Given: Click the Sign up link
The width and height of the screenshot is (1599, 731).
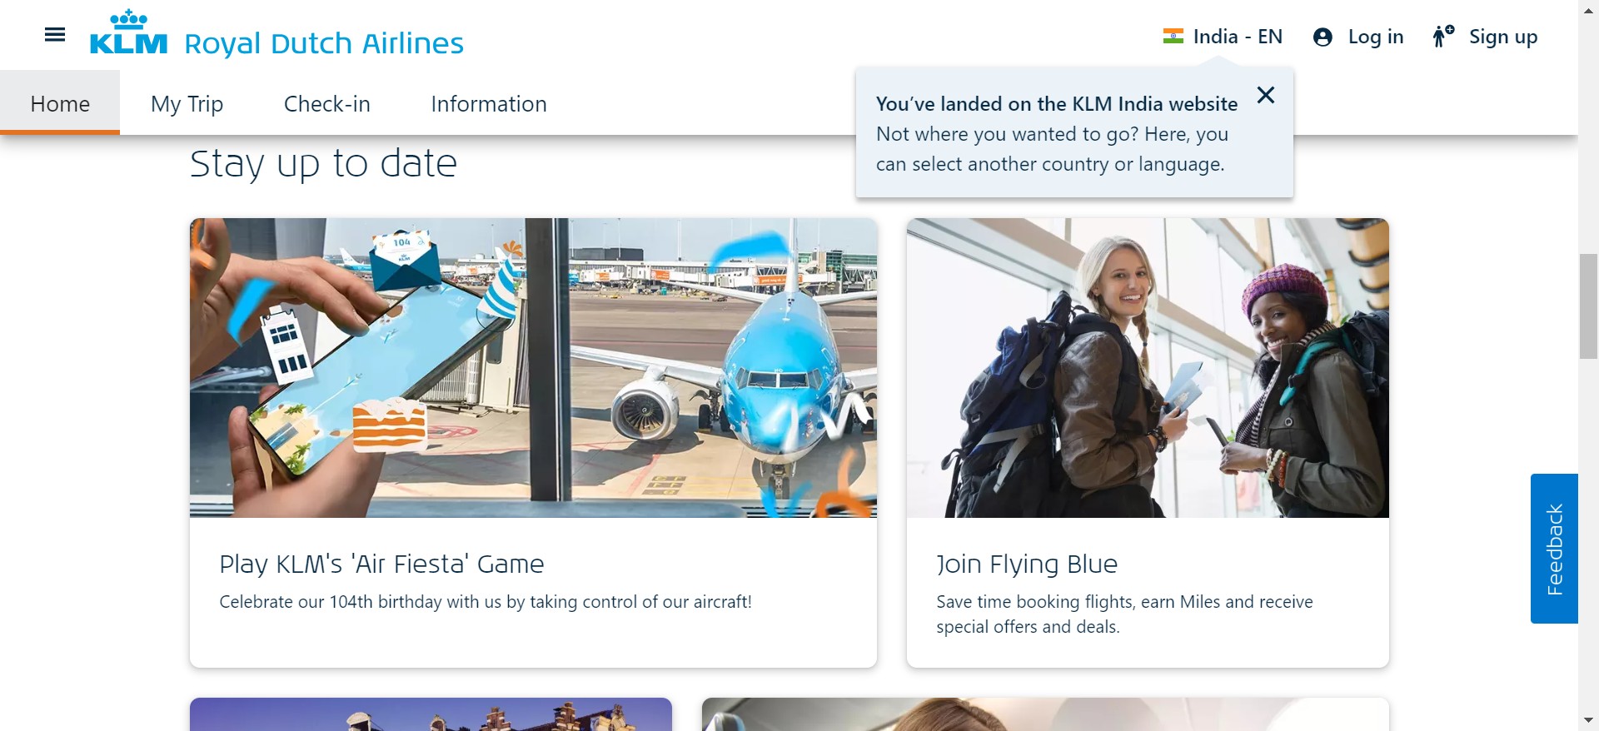Looking at the screenshot, I should (x=1502, y=37).
